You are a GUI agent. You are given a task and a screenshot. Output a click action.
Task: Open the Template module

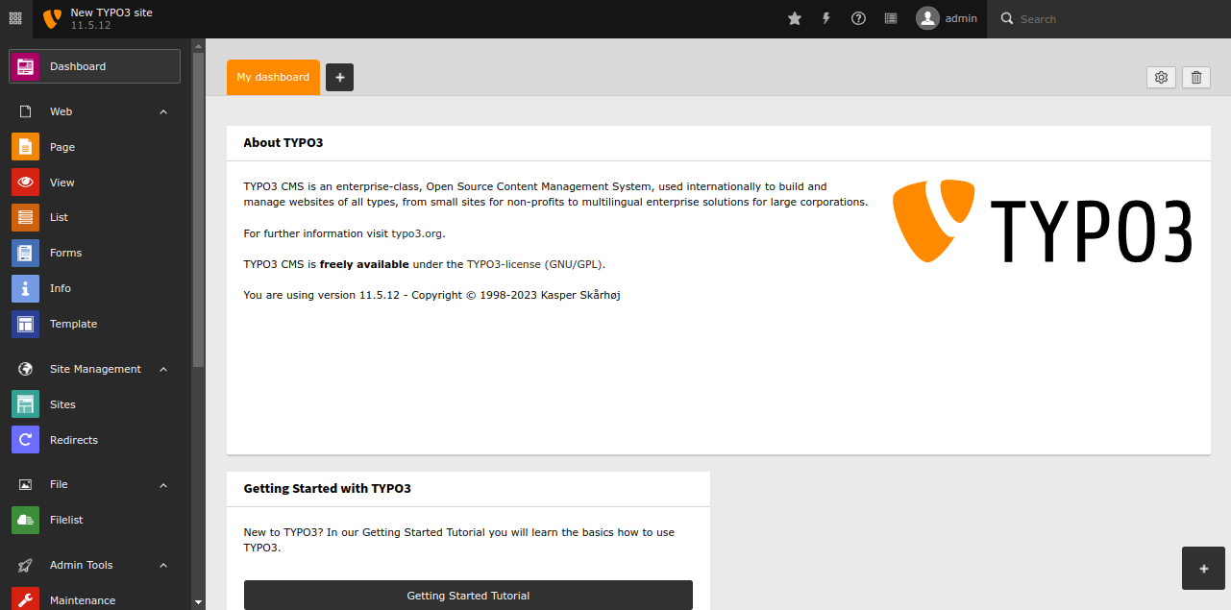[95, 324]
